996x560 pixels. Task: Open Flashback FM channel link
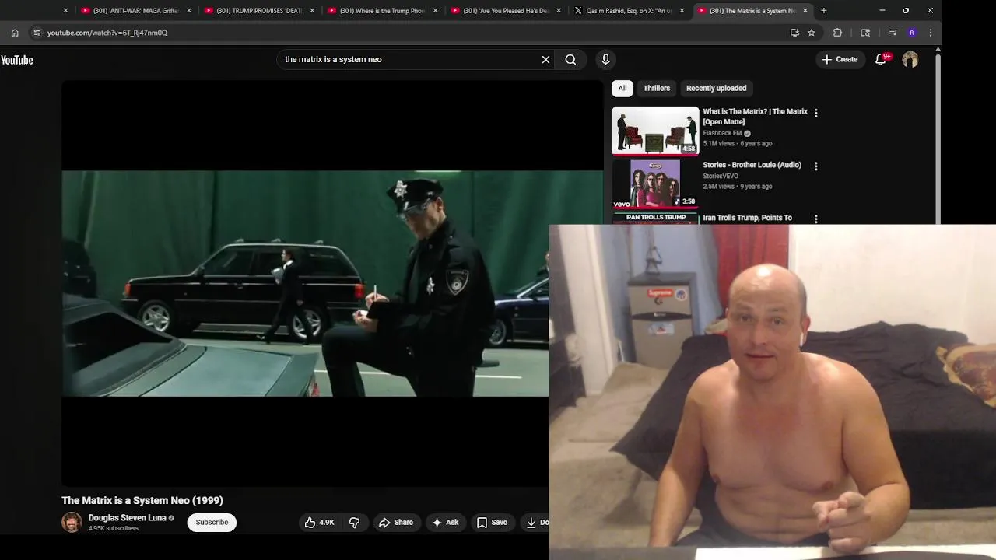722,133
